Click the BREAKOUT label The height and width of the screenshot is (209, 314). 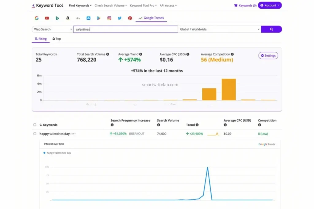[x=136, y=134]
